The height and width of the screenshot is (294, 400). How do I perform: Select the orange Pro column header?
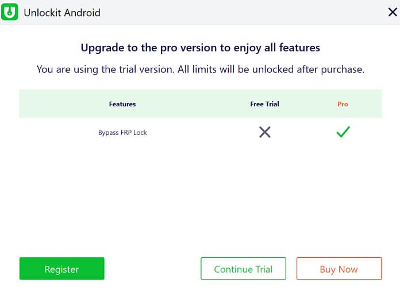343,104
